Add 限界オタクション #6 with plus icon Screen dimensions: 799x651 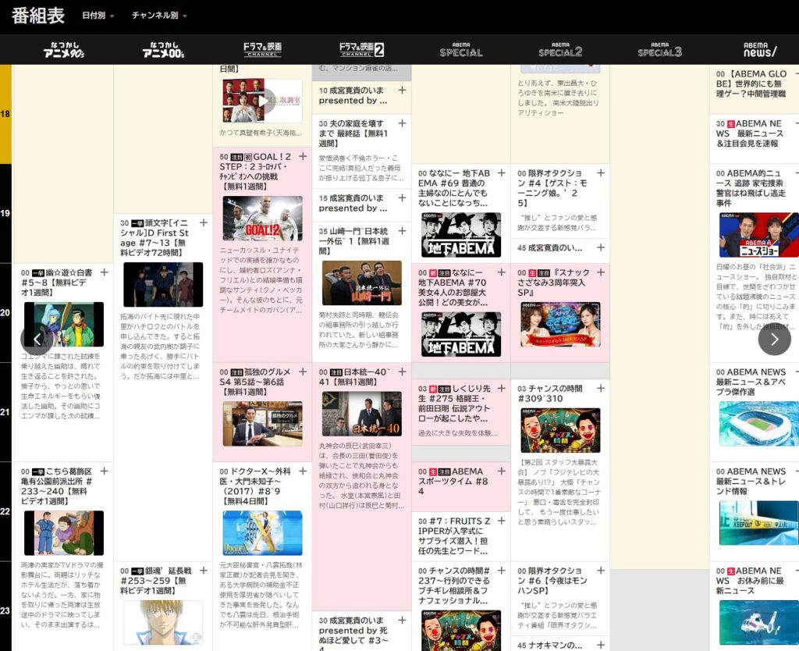point(601,571)
